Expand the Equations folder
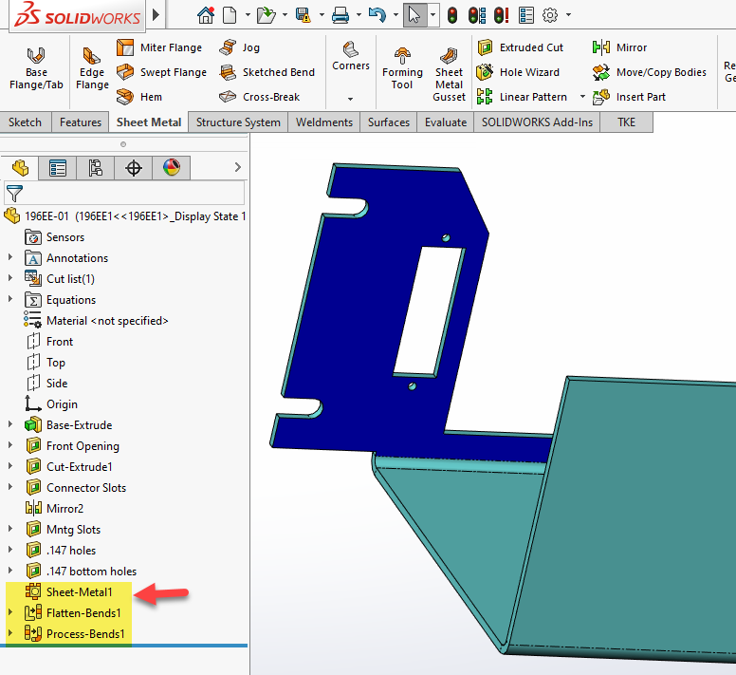736x675 pixels. tap(10, 299)
